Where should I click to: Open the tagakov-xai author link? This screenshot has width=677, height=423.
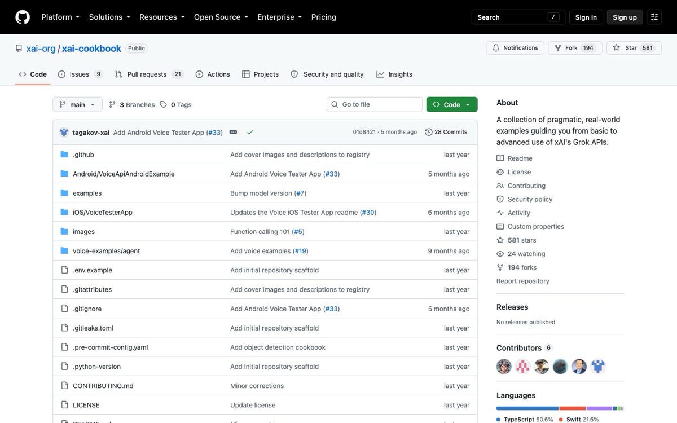91,133
